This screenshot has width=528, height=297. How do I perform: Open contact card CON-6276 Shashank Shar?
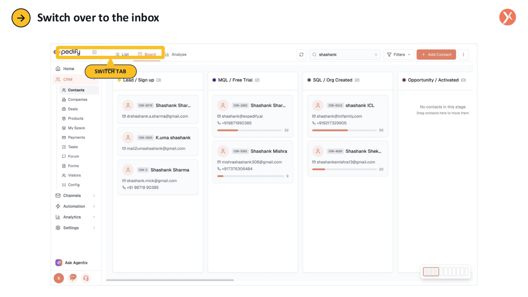coord(158,110)
